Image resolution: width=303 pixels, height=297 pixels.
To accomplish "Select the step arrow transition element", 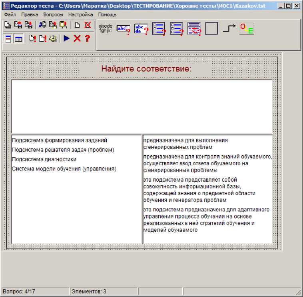I will pyautogui.click(x=229, y=28).
